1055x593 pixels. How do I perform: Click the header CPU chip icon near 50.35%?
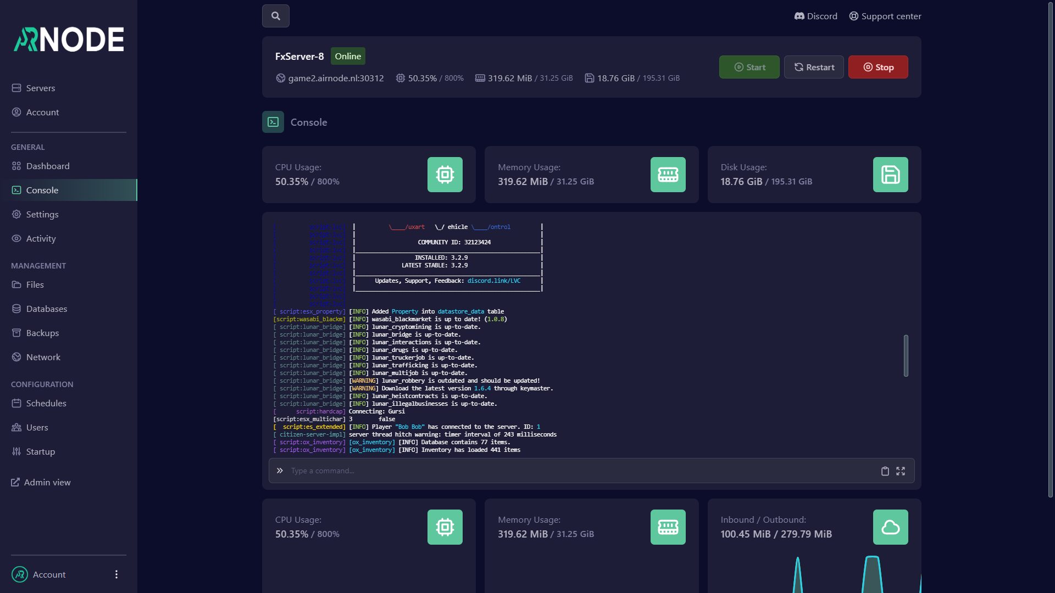coord(401,78)
